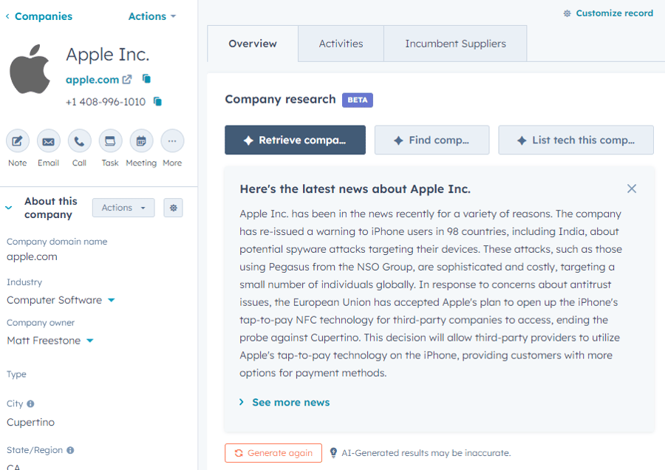
Task: Click the Industry field label
Action: point(24,282)
